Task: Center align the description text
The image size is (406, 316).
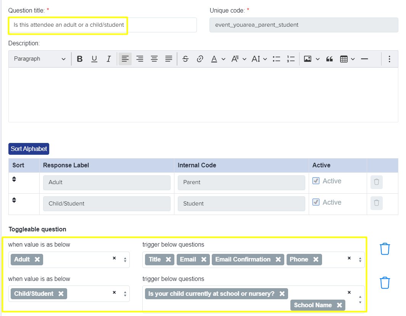Action: coord(154,59)
